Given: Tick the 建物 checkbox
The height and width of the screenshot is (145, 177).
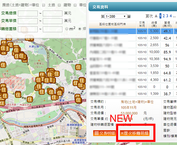Looking at the screenshot, I should [x=59, y=5].
